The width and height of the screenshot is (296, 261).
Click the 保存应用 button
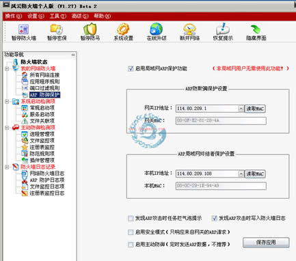pos(266,243)
